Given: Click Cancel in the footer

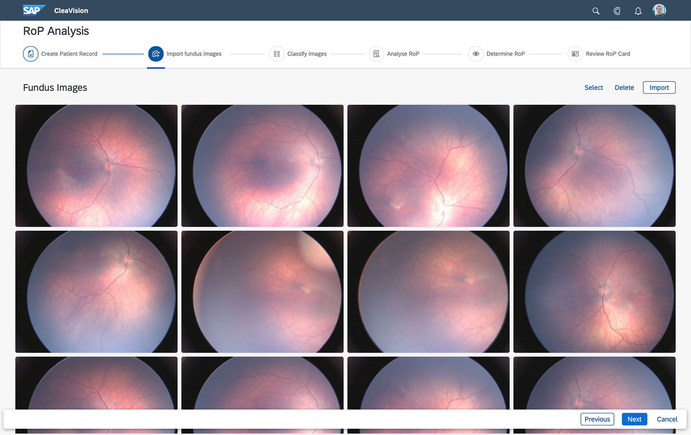Looking at the screenshot, I should (x=667, y=419).
